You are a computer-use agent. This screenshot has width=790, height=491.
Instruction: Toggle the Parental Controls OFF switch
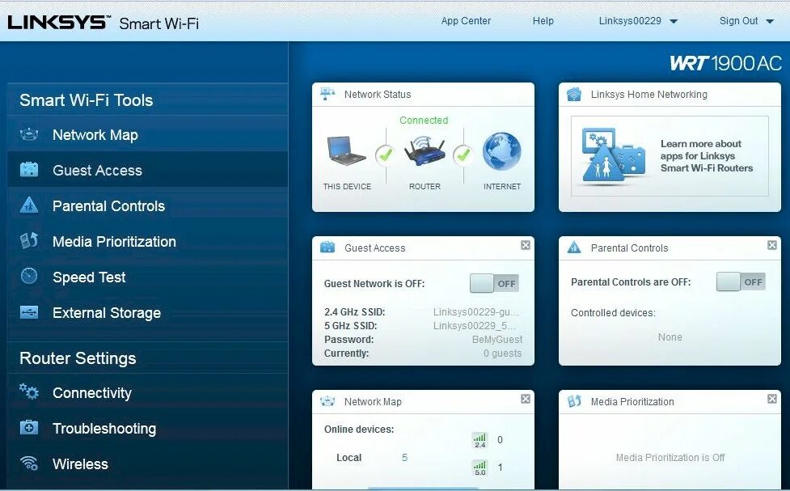(x=741, y=281)
